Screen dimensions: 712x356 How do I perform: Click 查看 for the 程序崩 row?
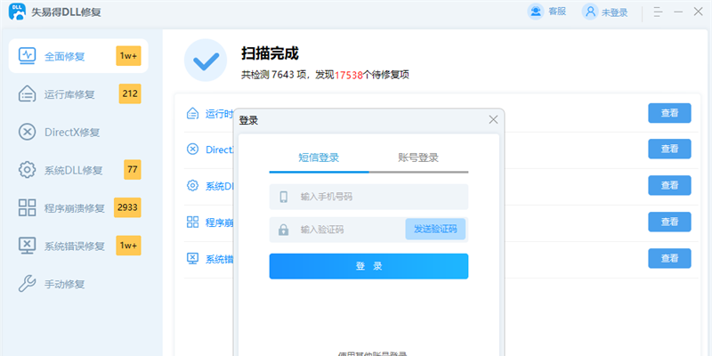[x=669, y=222]
